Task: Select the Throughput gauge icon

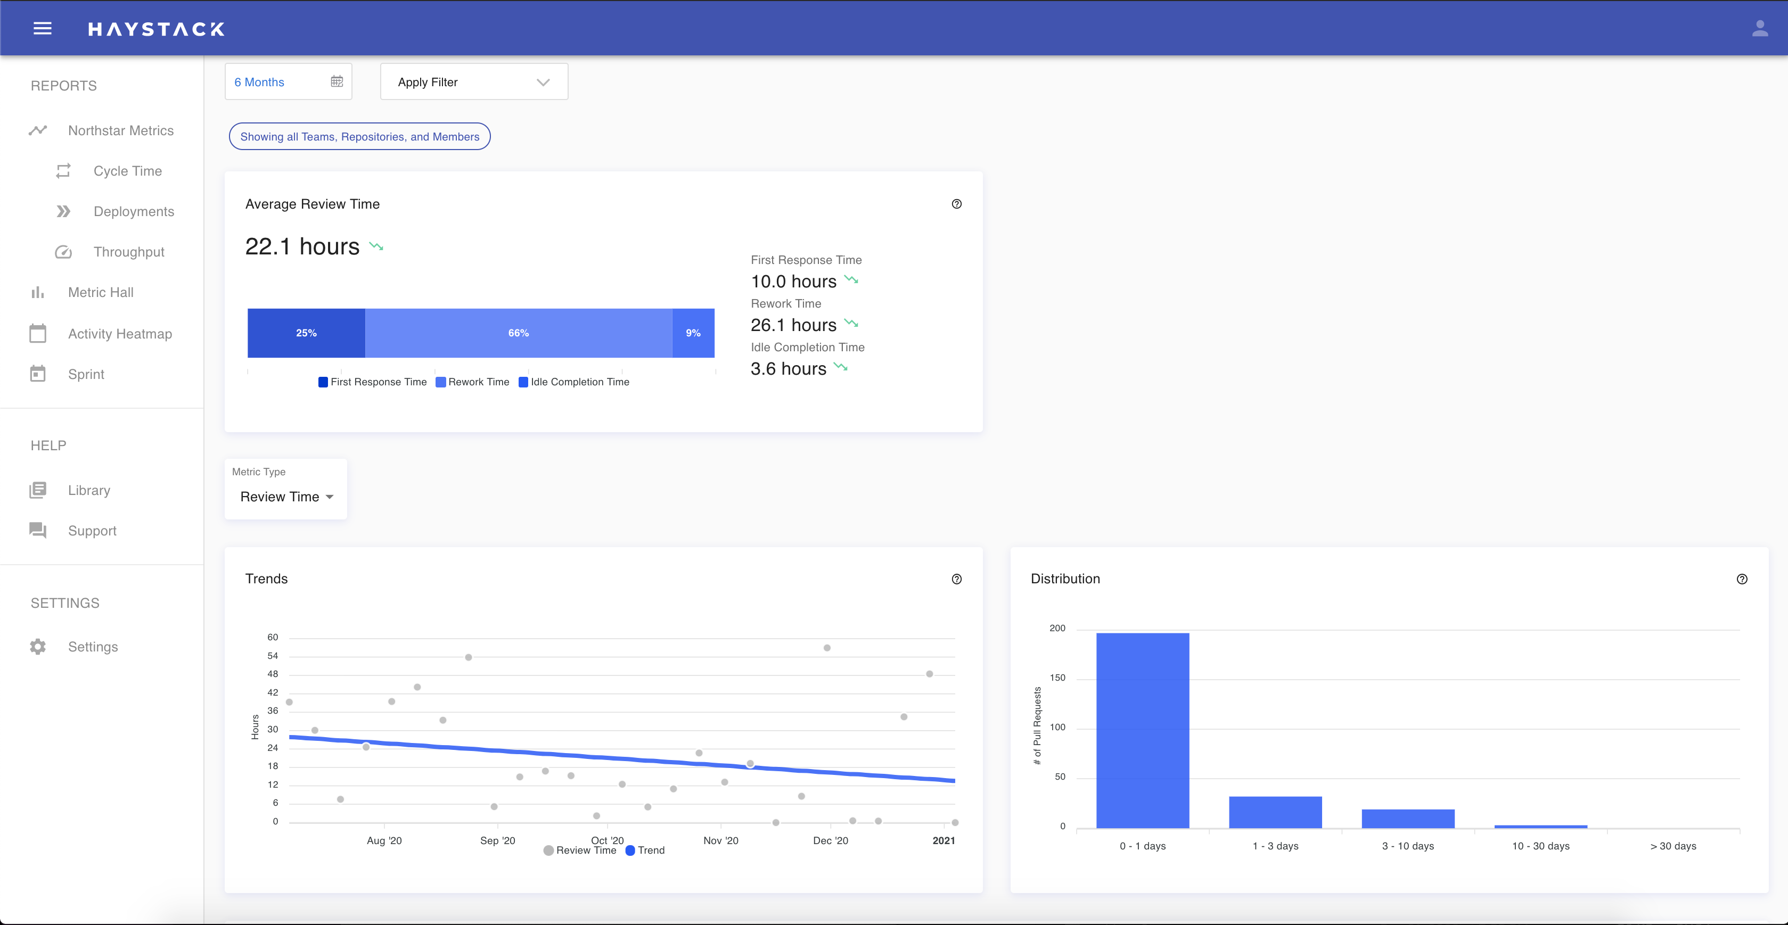Action: click(x=63, y=252)
